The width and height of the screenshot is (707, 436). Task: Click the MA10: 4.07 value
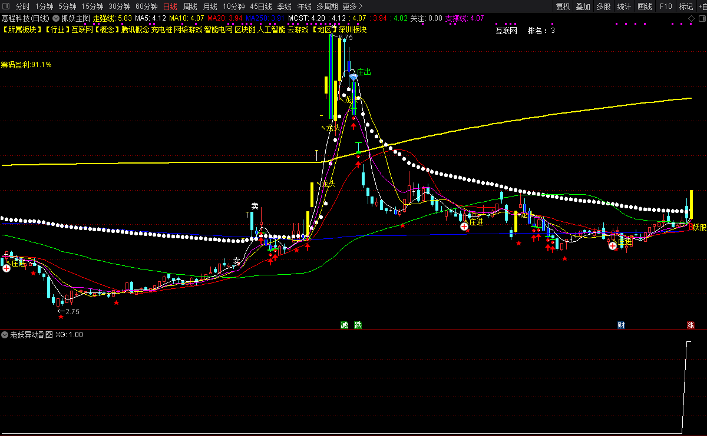(x=186, y=18)
